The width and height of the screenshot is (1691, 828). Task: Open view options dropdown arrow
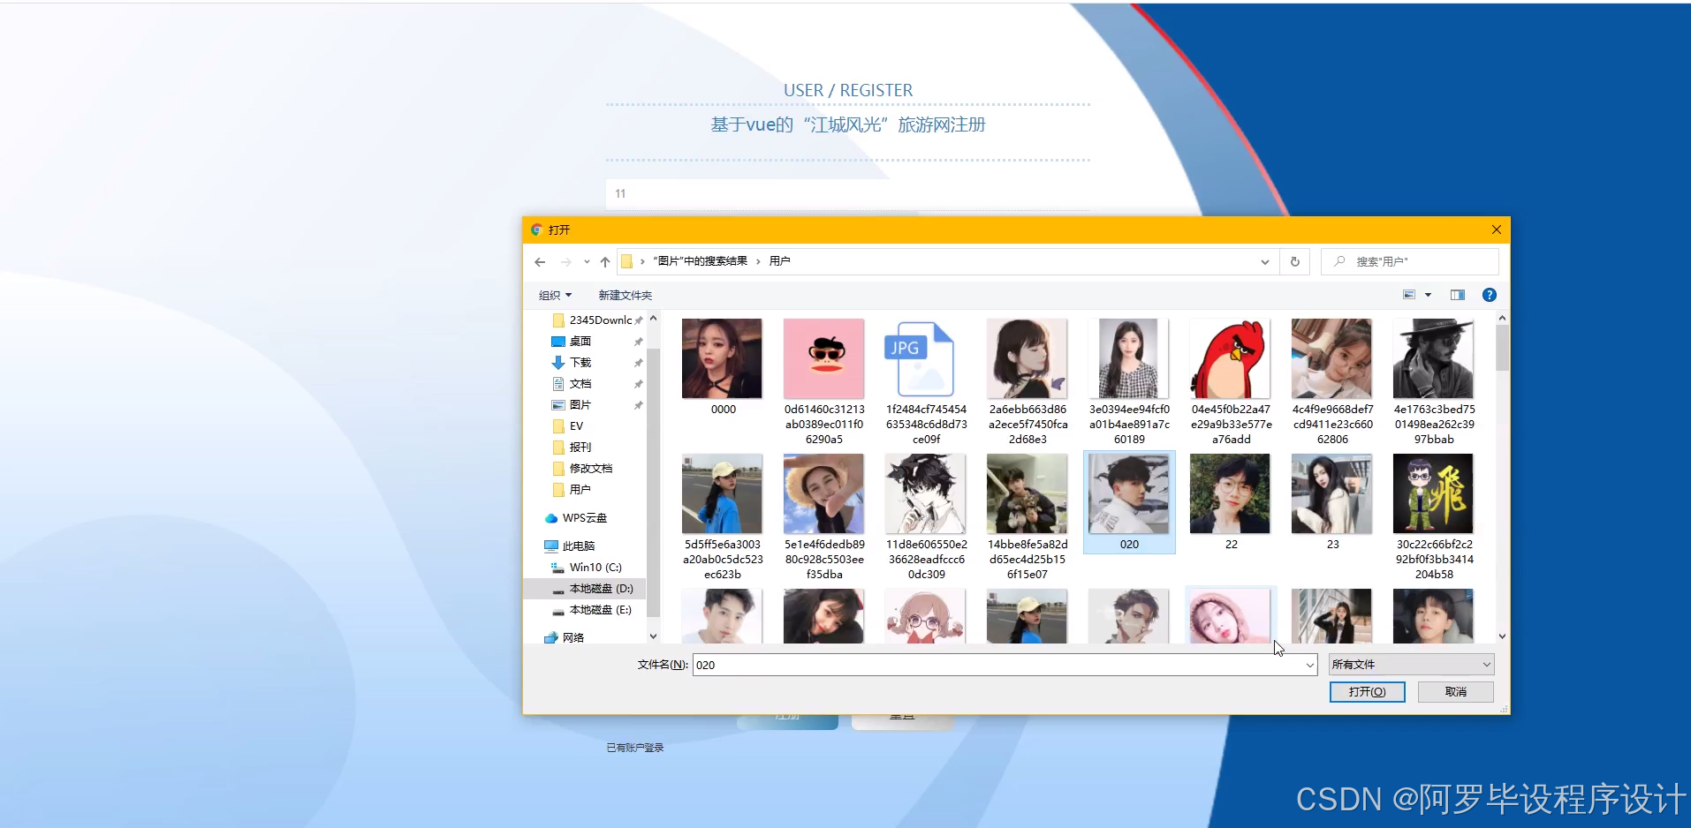[x=1428, y=295]
